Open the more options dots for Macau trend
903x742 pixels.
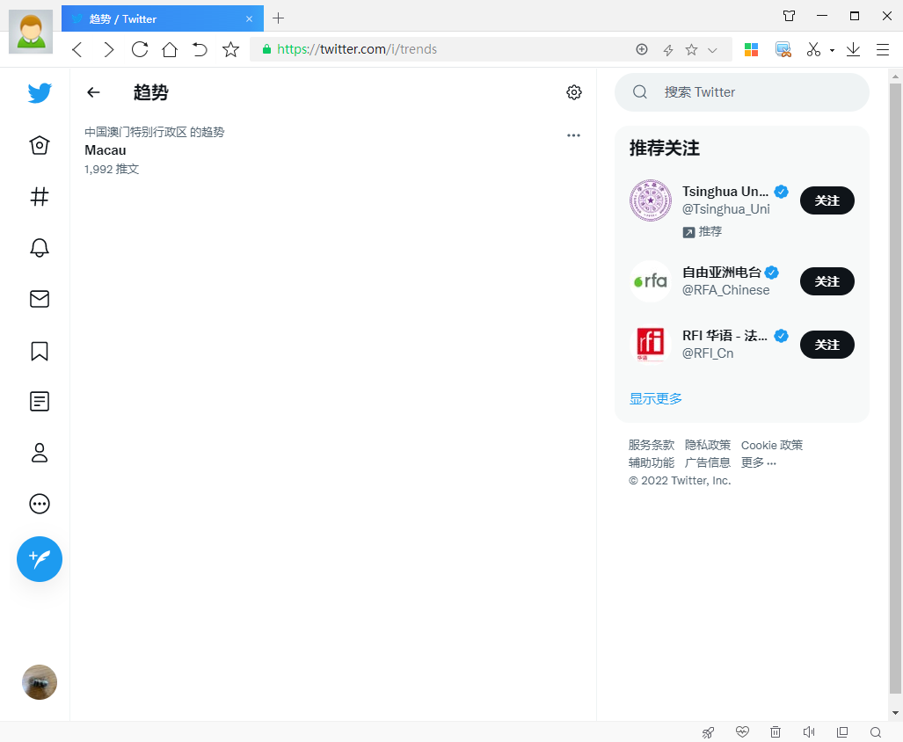(x=573, y=135)
